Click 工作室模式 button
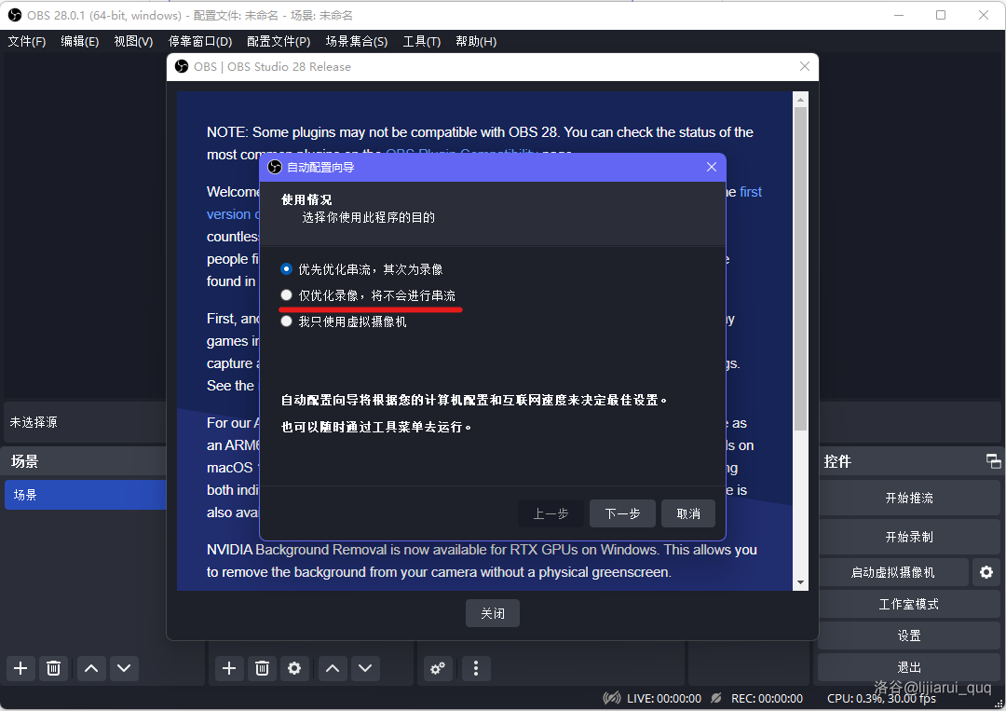Viewport: 1006px width, 711px height. (x=909, y=604)
